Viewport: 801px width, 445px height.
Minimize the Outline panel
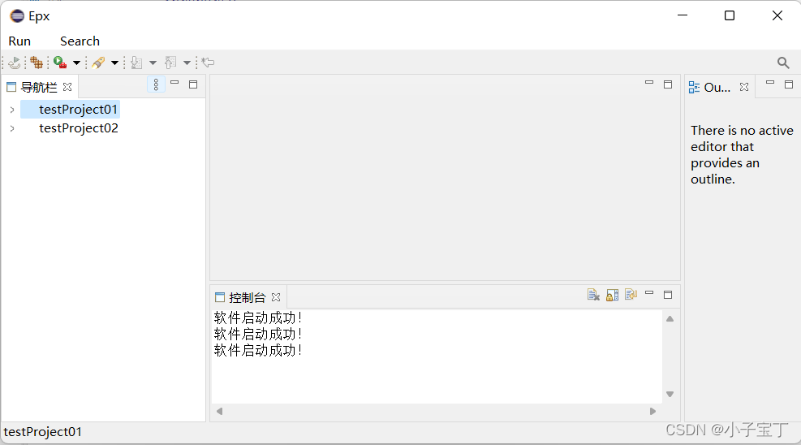coord(770,82)
